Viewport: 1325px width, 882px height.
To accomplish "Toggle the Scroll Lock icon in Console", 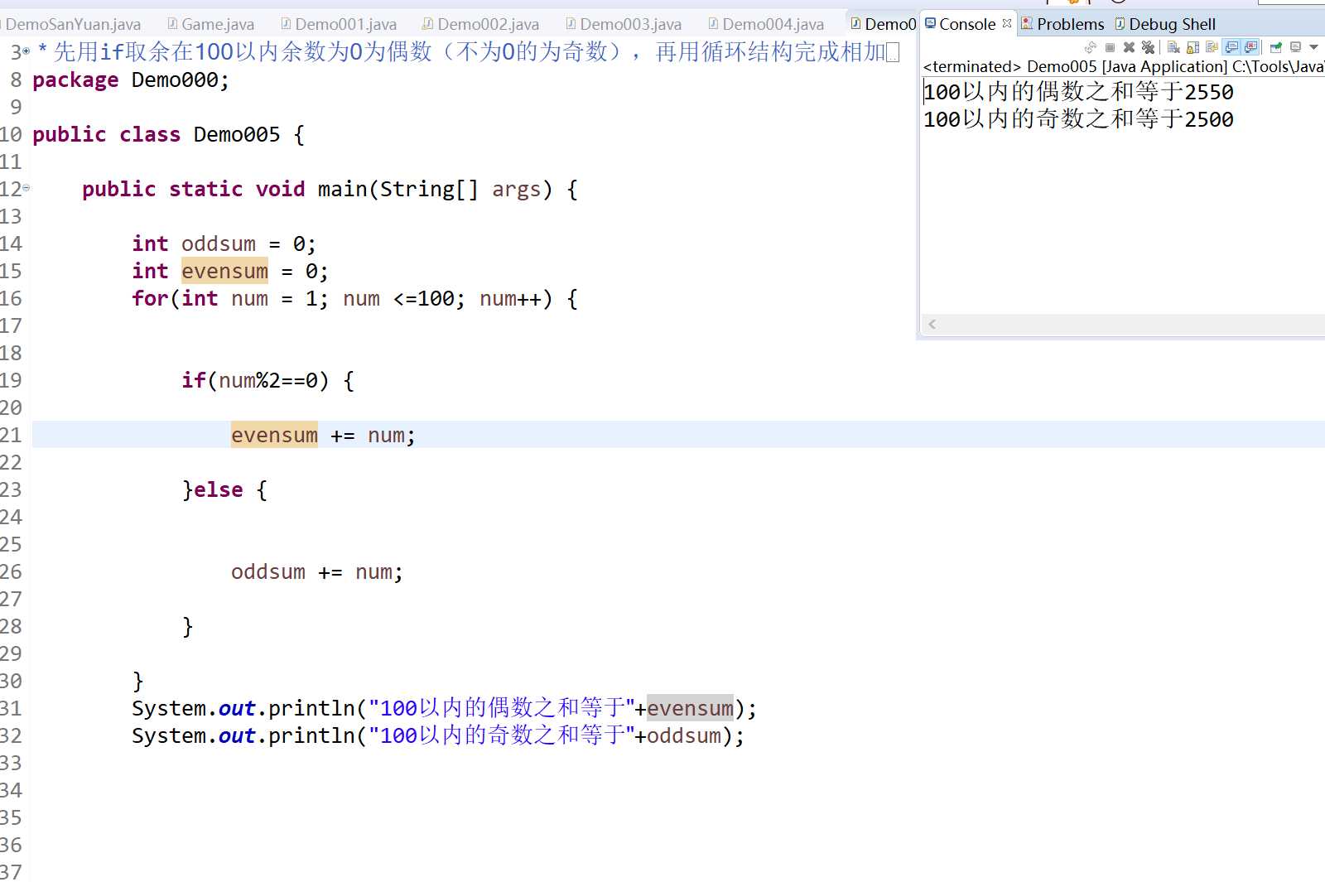I will 1192,47.
